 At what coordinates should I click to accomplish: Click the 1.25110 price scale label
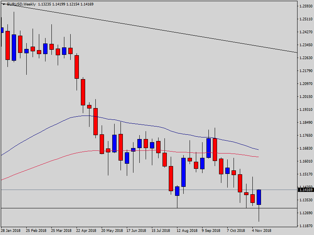(306, 19)
